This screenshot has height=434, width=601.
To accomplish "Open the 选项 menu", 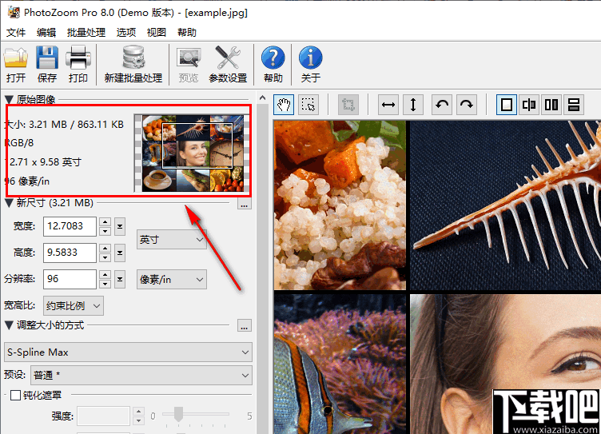I will pyautogui.click(x=126, y=32).
